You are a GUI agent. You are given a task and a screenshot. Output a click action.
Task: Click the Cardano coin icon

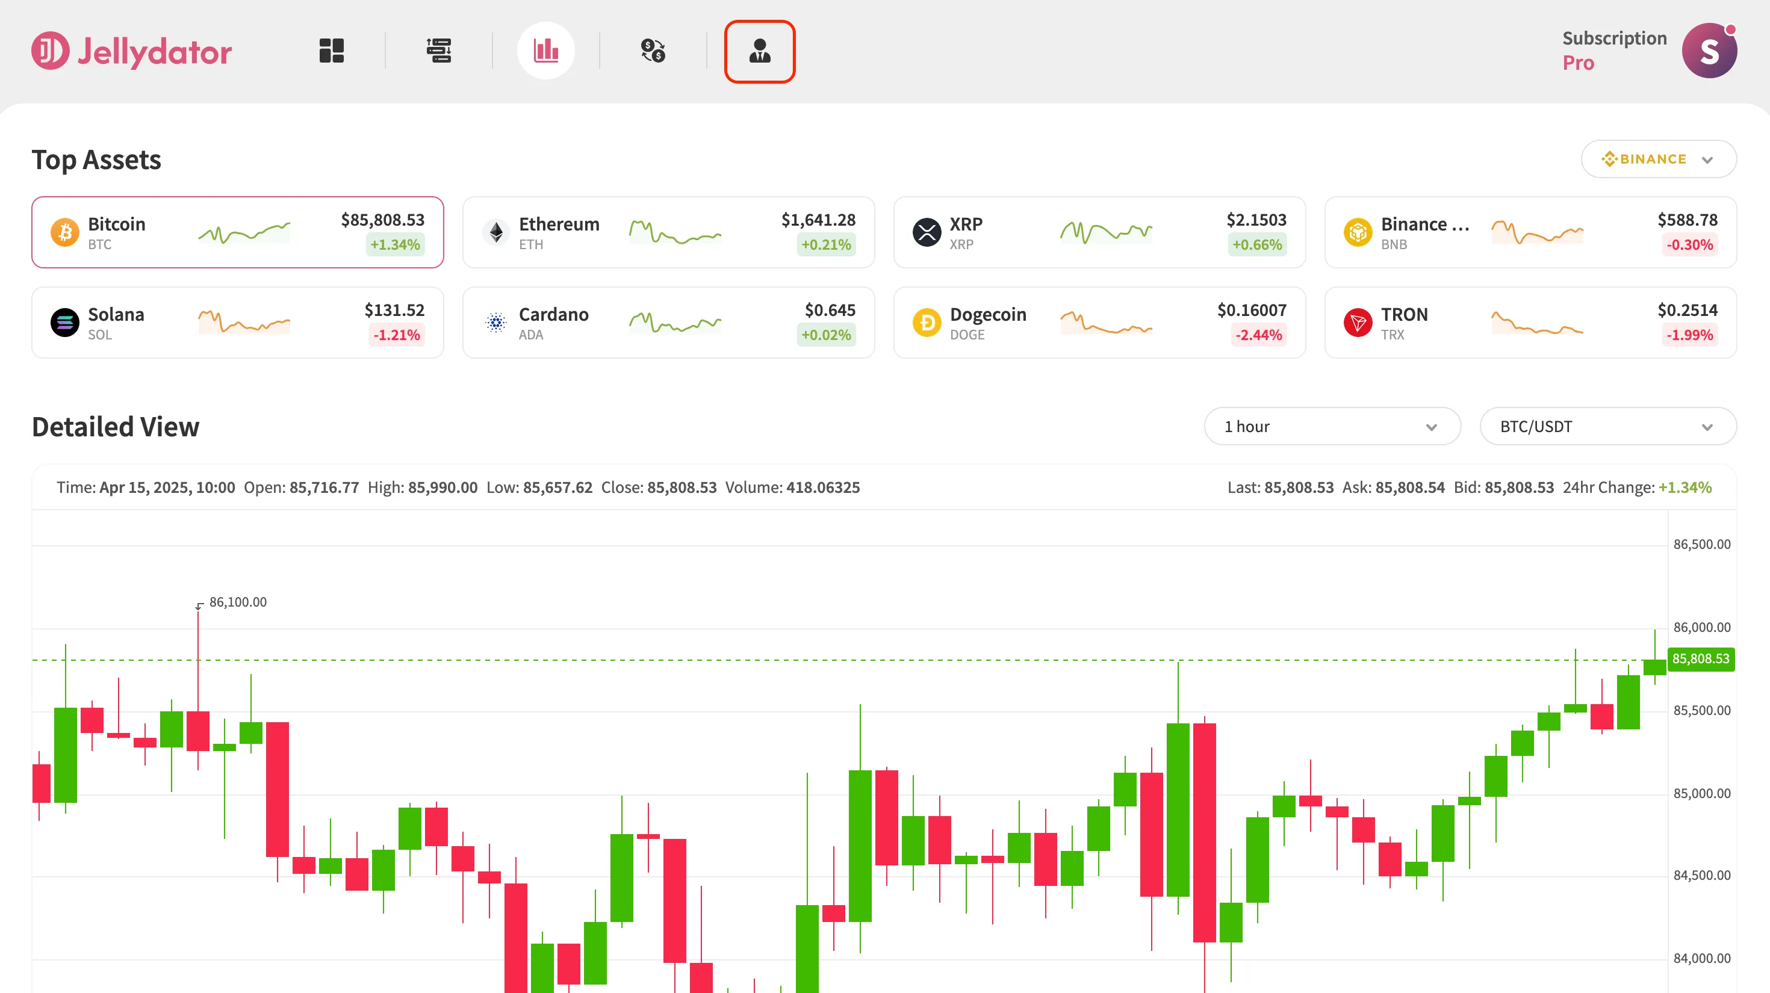(495, 323)
